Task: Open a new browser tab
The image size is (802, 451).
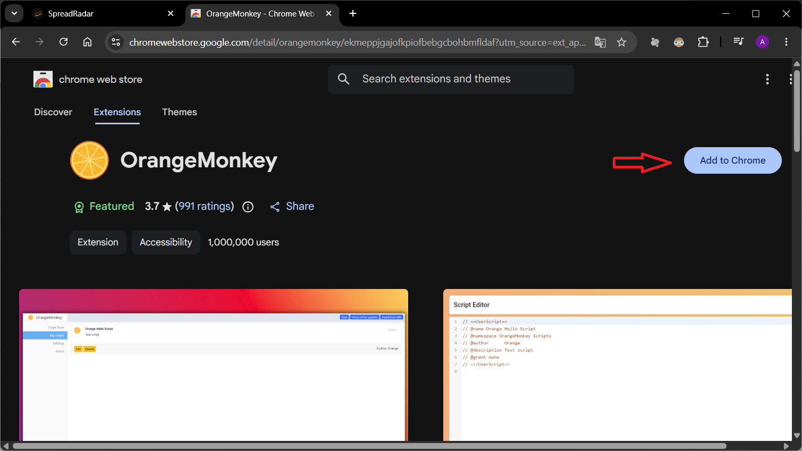Action: [x=353, y=13]
